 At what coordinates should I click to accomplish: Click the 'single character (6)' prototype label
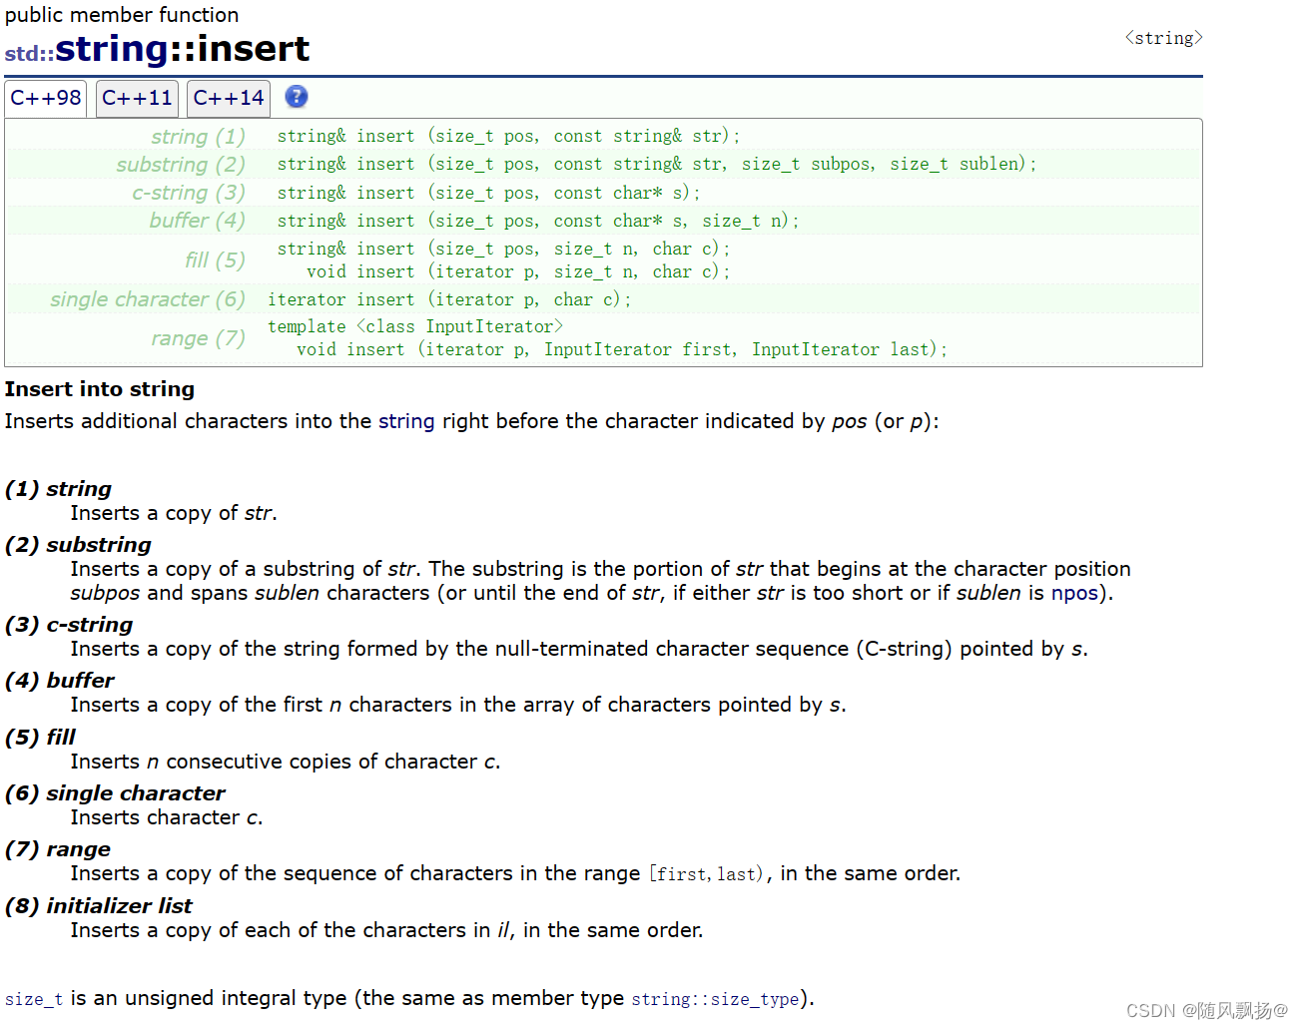pos(148,299)
